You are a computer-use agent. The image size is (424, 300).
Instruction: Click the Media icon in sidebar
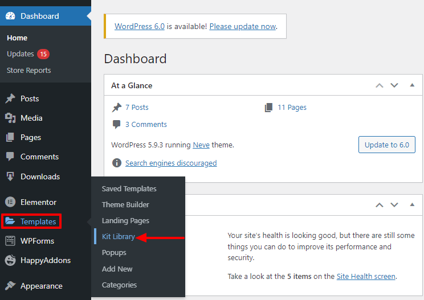tap(10, 118)
